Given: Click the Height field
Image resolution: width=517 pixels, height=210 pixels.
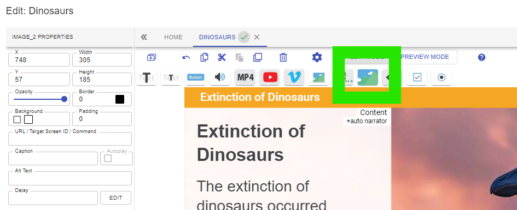Looking at the screenshot, I should coord(102,79).
